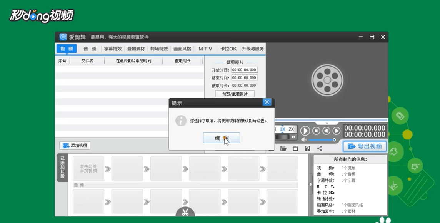This screenshot has height=223, width=440.
Task: Mute audio via the speaker icon
Action: 303,139
